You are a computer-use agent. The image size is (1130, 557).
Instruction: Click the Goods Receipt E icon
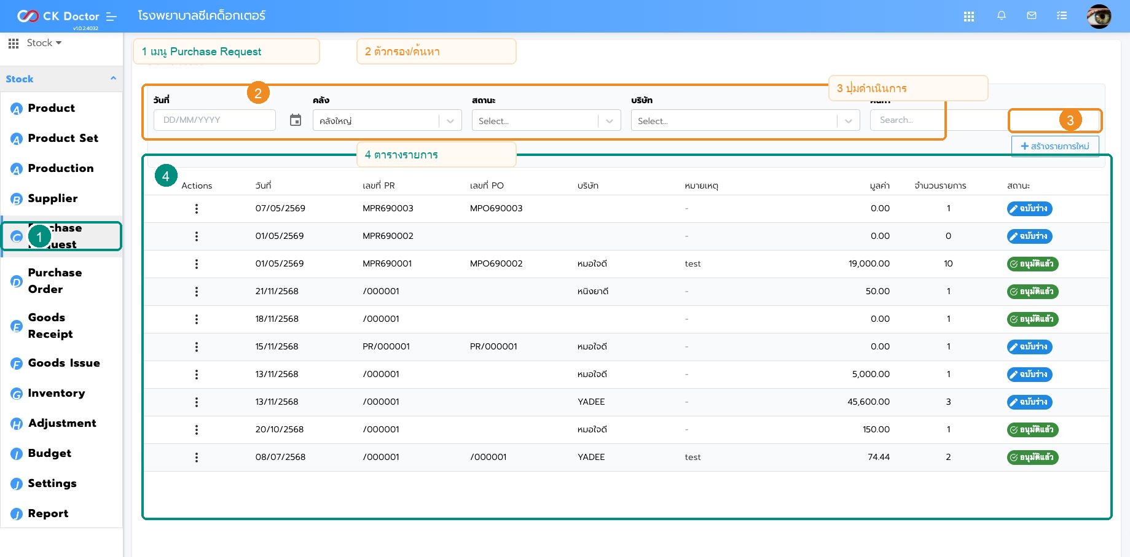coord(17,327)
